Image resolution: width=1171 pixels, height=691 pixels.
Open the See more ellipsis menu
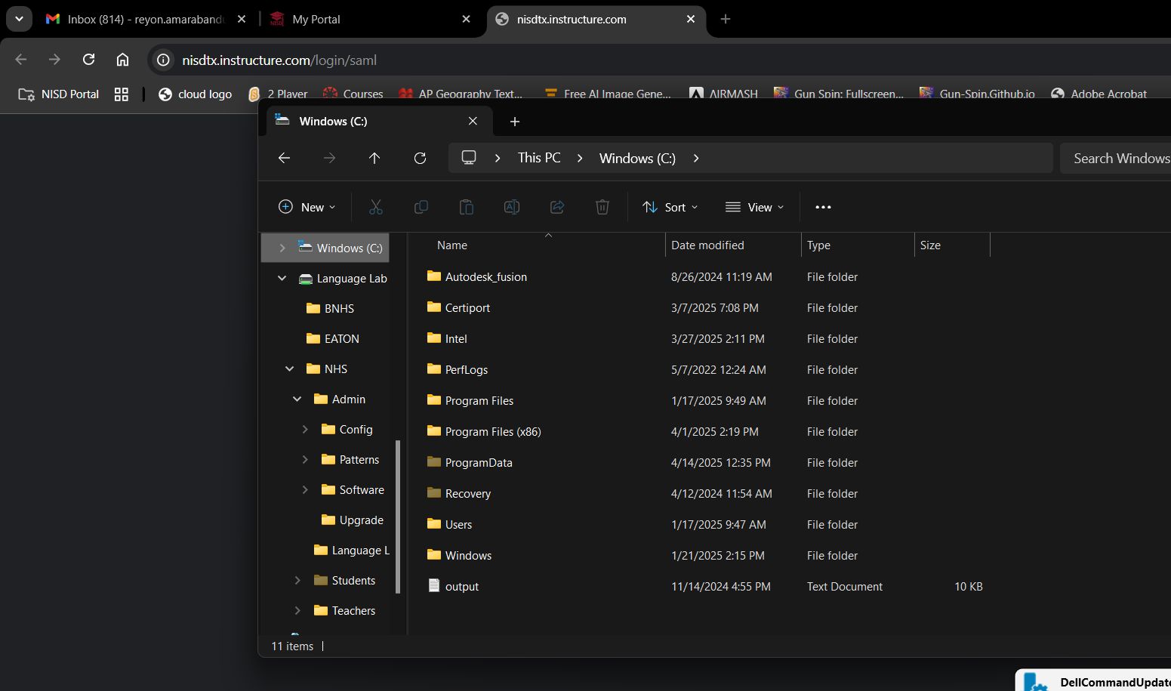[823, 207]
